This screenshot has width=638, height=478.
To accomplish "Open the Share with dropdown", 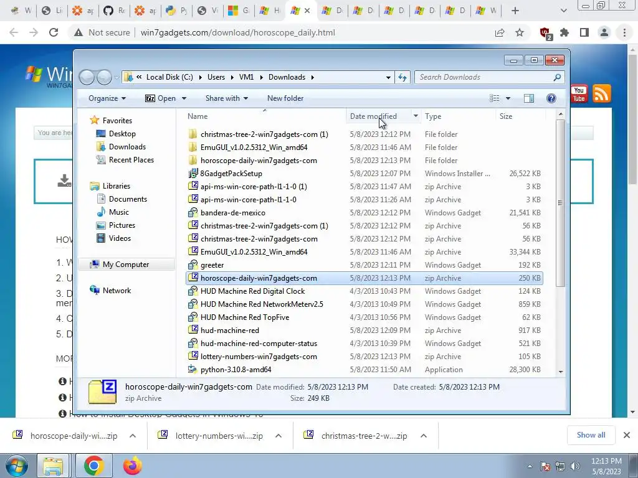I will pyautogui.click(x=227, y=98).
